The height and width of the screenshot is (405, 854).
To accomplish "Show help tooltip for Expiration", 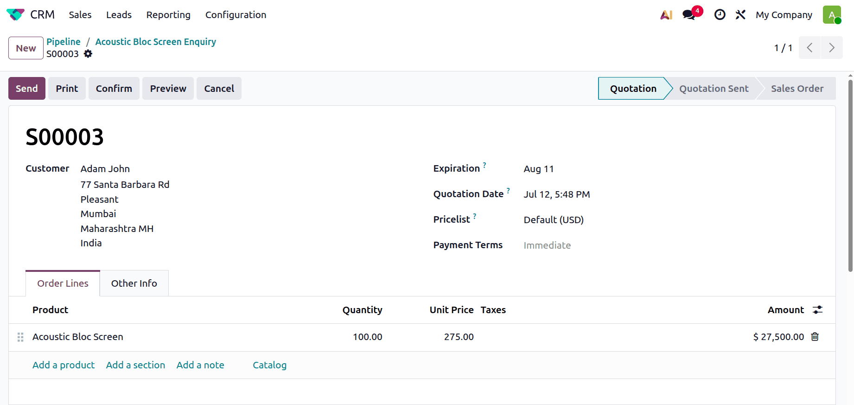I will click(484, 165).
